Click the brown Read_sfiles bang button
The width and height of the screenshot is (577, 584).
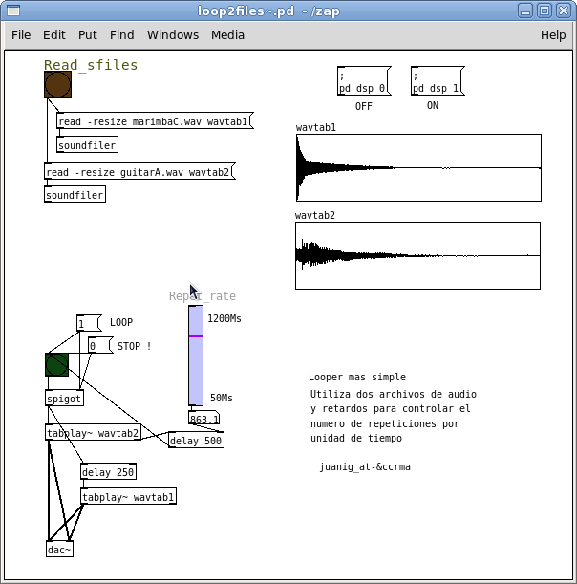(57, 85)
